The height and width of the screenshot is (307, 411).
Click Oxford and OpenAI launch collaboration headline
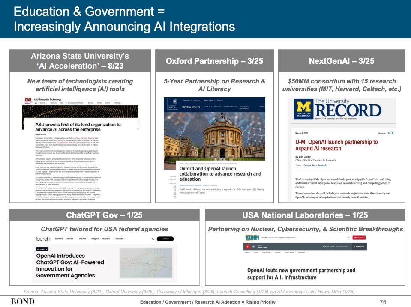(x=220, y=174)
